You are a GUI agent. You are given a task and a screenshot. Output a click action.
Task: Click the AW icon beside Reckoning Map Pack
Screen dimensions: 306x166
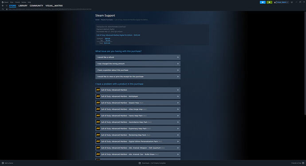click(98, 135)
